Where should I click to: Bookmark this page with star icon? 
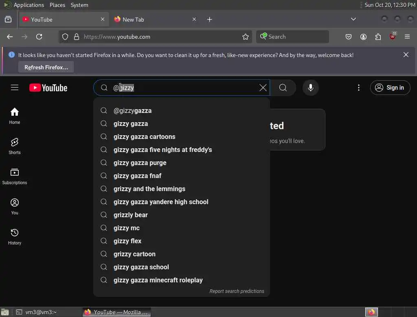click(245, 37)
